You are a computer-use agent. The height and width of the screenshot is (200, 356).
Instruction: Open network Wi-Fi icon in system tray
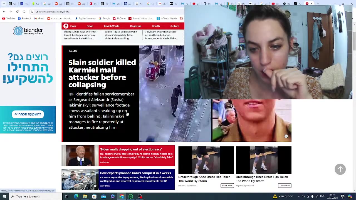tap(317, 196)
